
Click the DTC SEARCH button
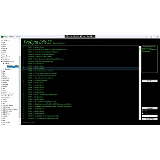149,119
